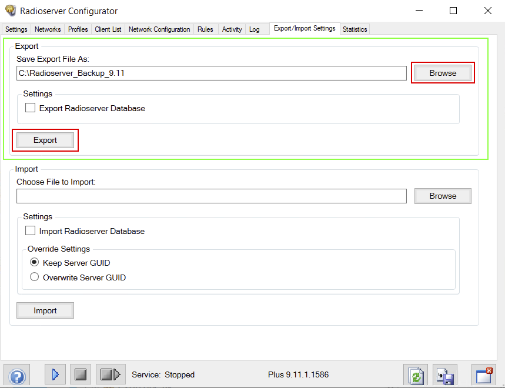Select the Overwrite Server GUID radio button
Screen dimensions: 505x388
click(35, 277)
